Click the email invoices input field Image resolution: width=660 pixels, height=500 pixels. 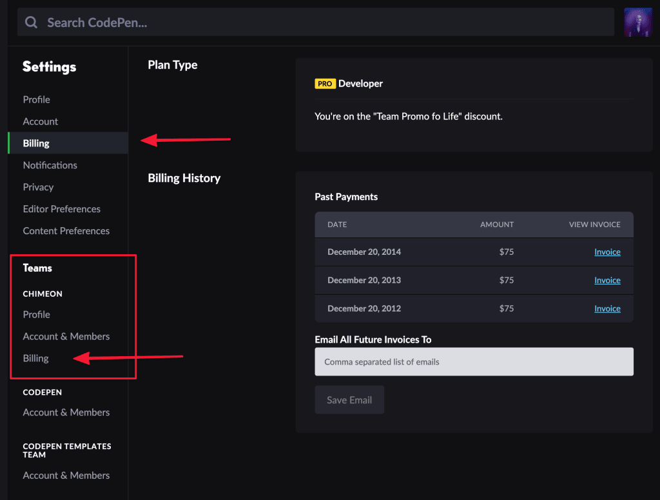click(474, 362)
